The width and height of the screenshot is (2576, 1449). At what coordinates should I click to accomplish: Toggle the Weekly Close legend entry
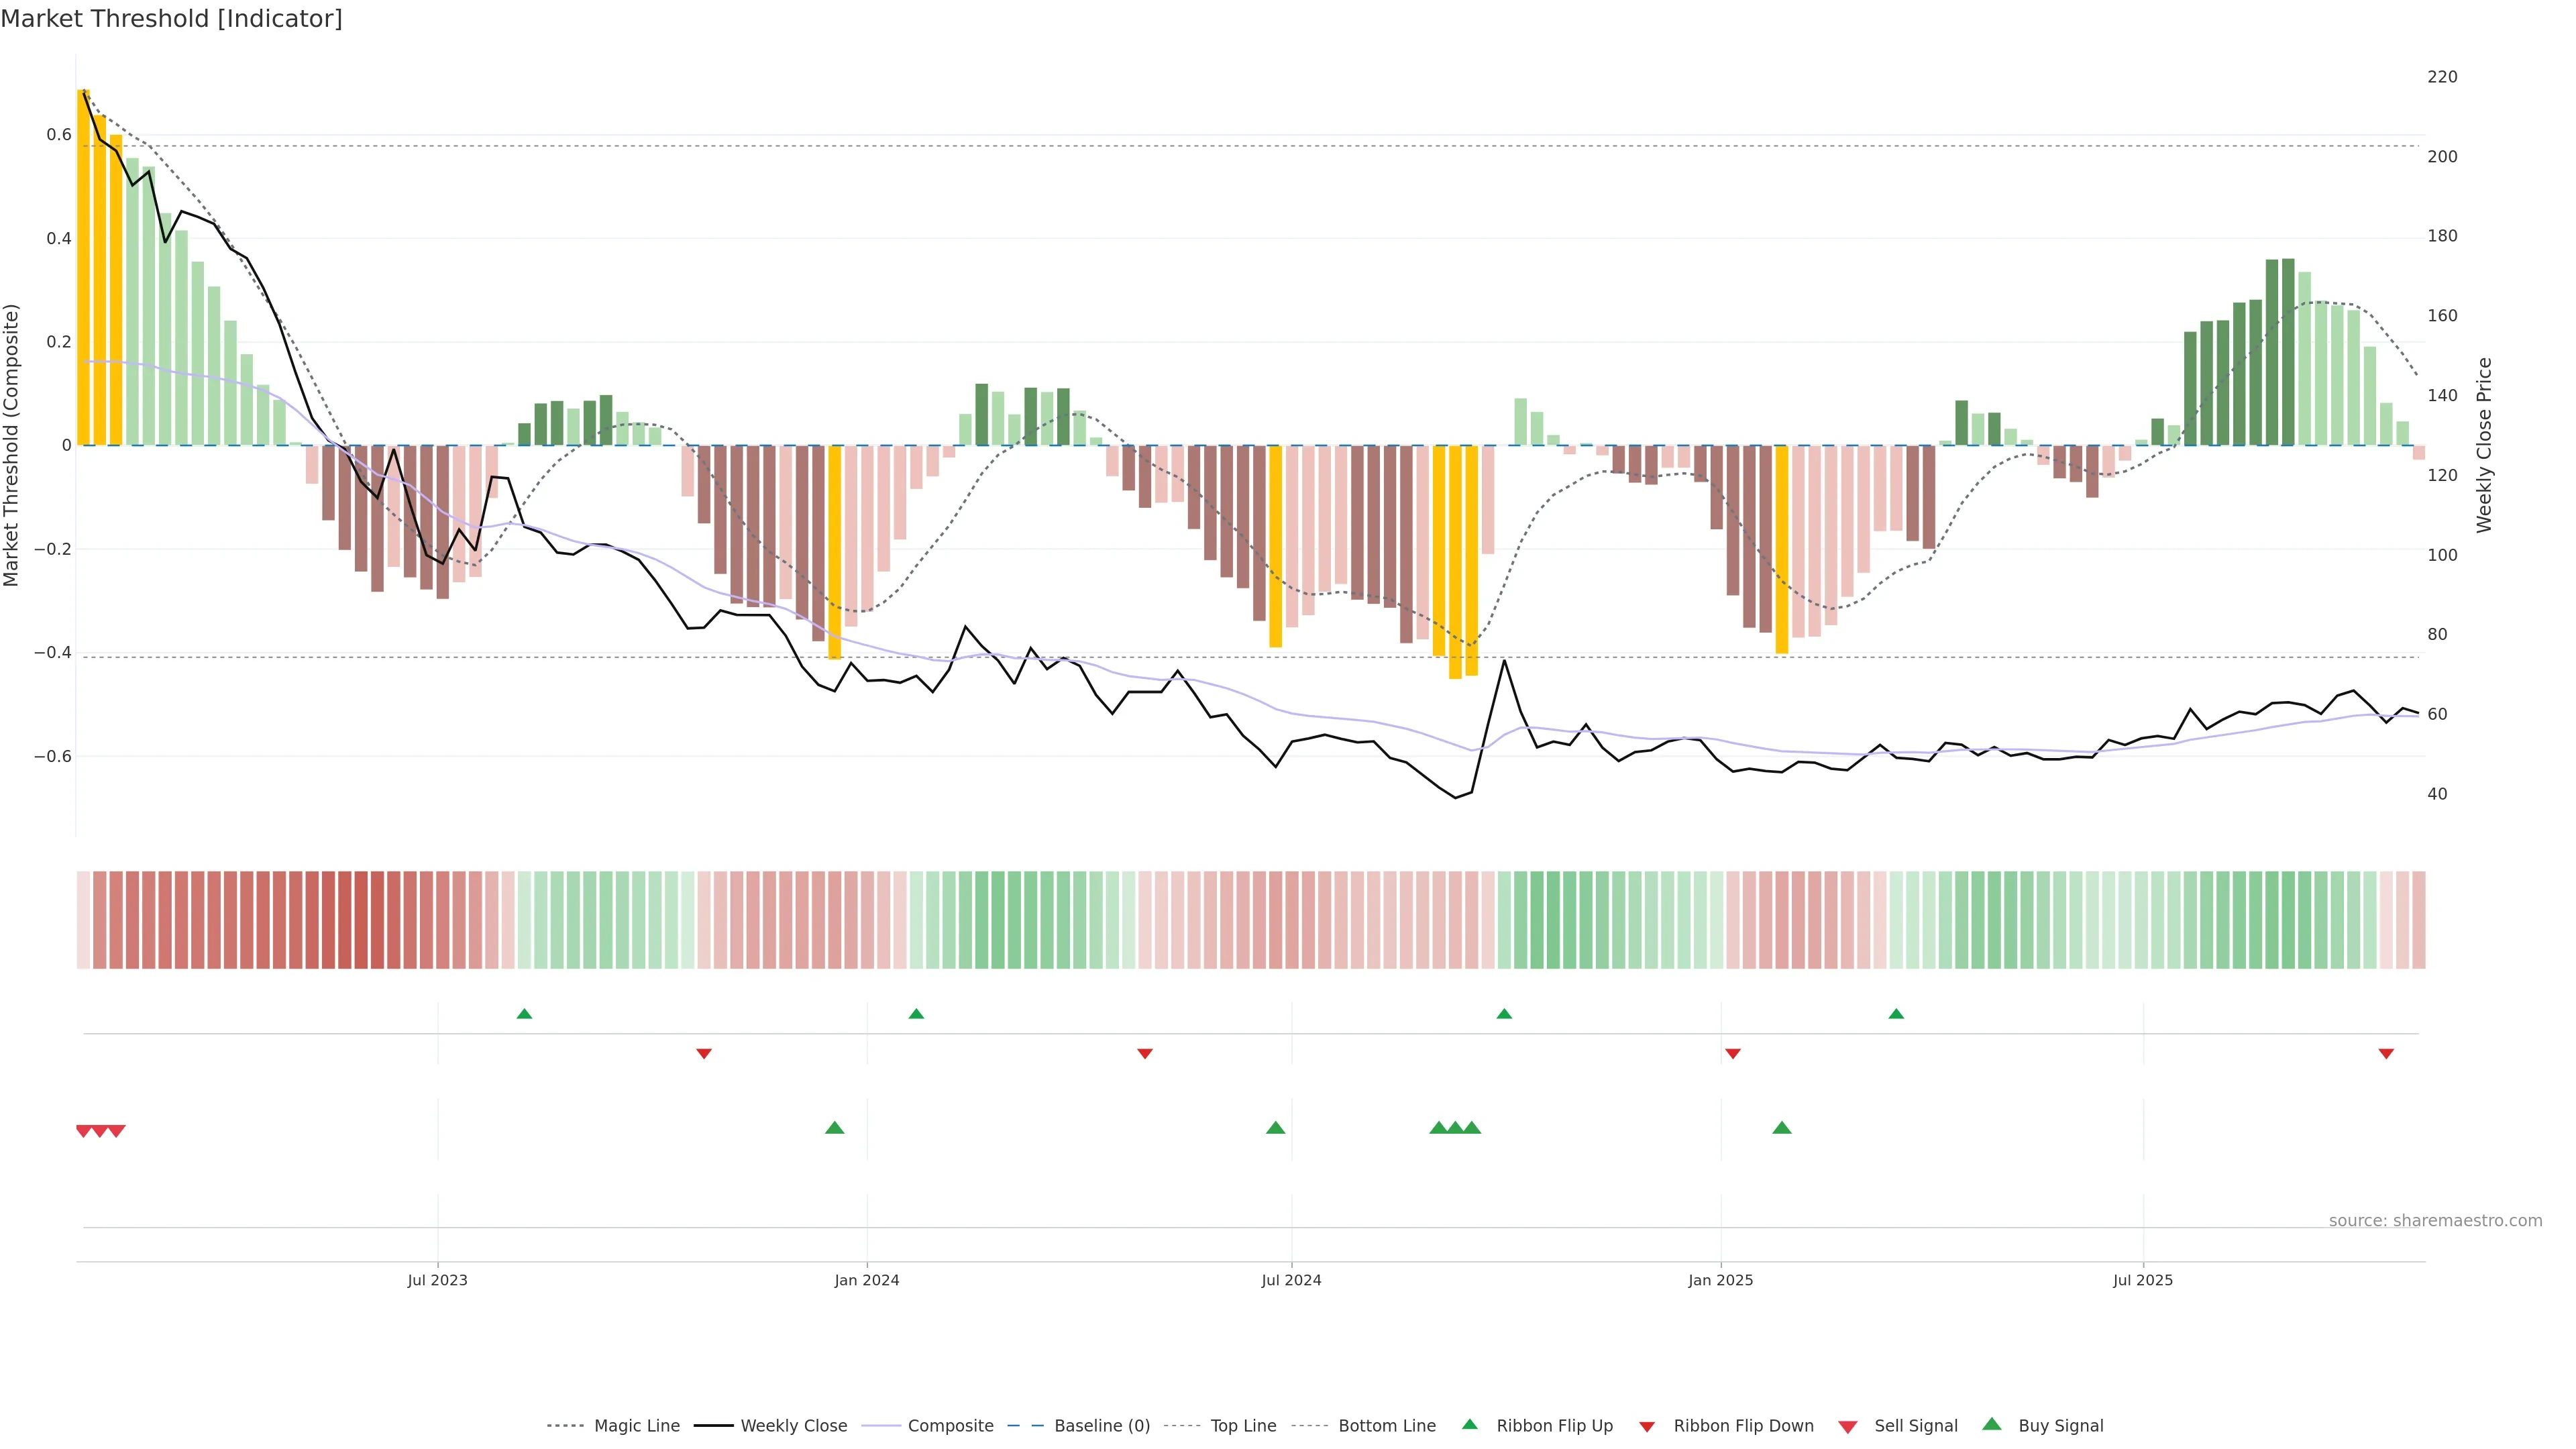click(x=793, y=1425)
